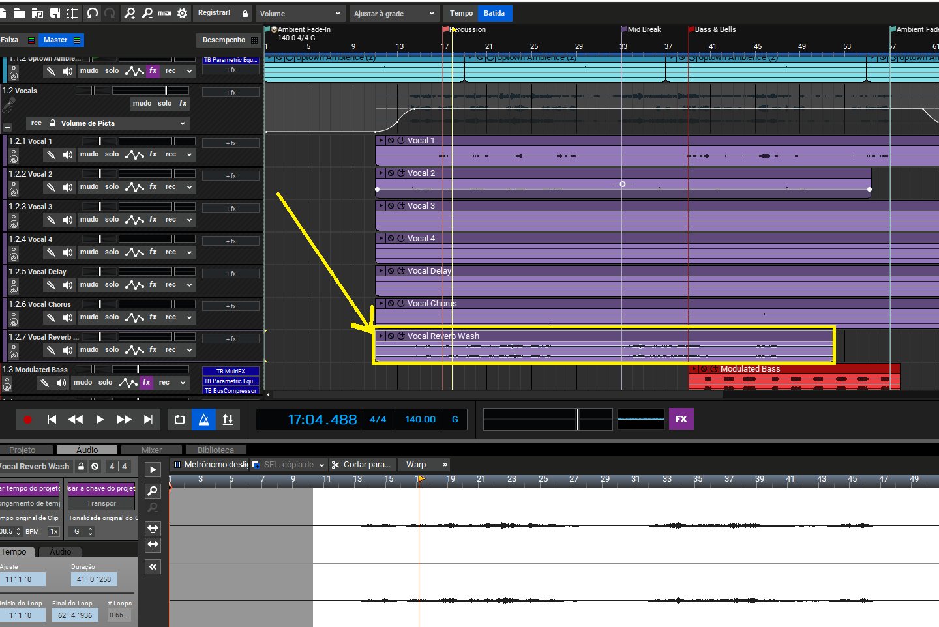Screen dimensions: 939x627
Task: Click the speaker icon on the Vocal 1 track
Action: [x=68, y=154]
